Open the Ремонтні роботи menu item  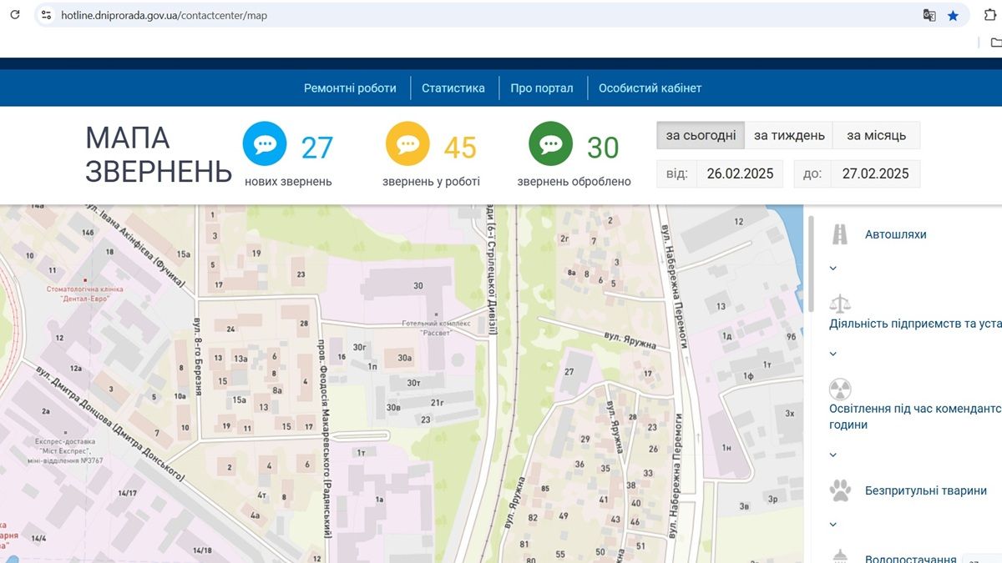tap(350, 88)
